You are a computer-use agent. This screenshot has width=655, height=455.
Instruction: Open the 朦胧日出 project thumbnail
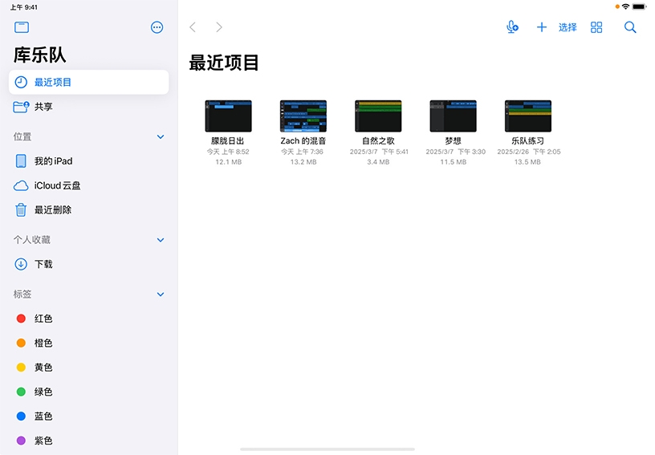[228, 116]
